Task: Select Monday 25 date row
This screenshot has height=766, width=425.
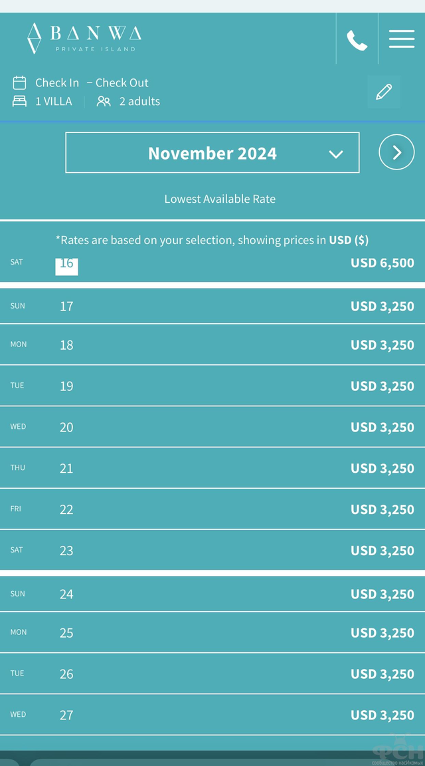Action: pos(212,632)
